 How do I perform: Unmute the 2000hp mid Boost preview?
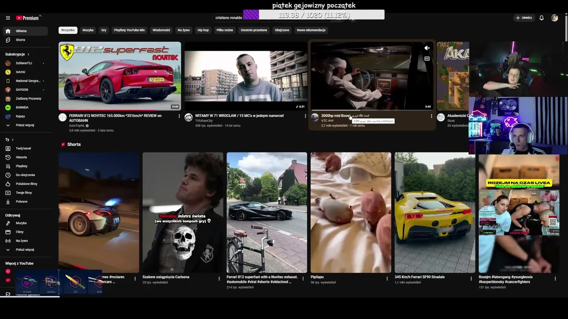427,48
